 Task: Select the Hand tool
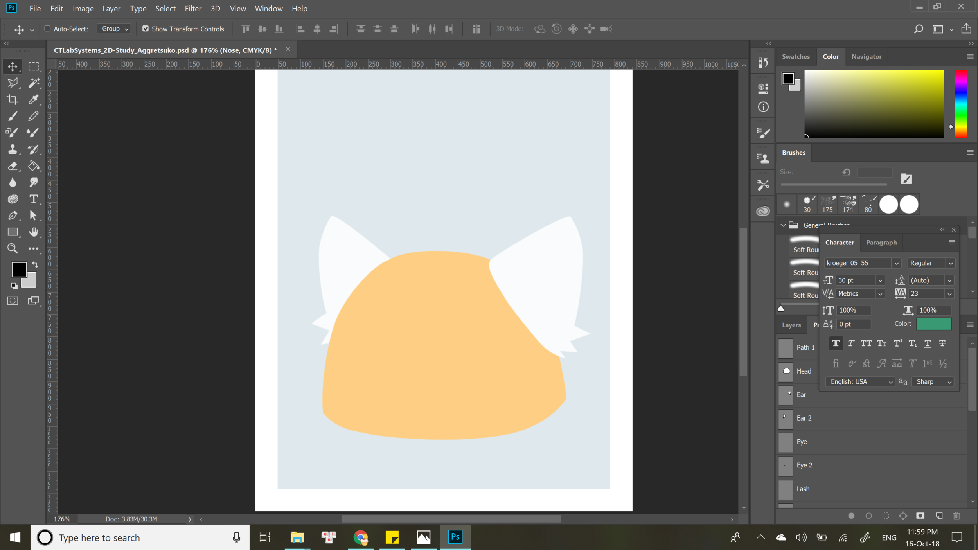34,232
